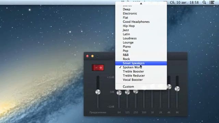Click the 1K band slider track
219x123 pixels.
[x=152, y=99]
